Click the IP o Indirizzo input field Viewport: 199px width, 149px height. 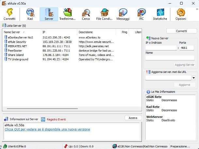coord(161,48)
